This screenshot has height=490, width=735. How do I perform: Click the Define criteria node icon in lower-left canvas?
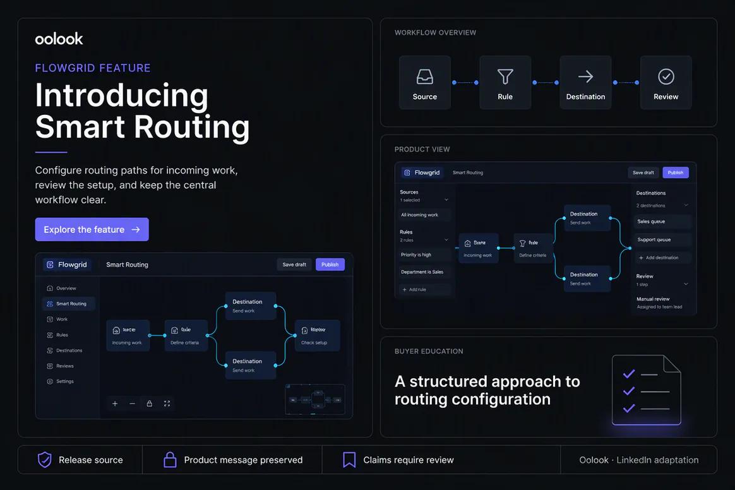174,330
